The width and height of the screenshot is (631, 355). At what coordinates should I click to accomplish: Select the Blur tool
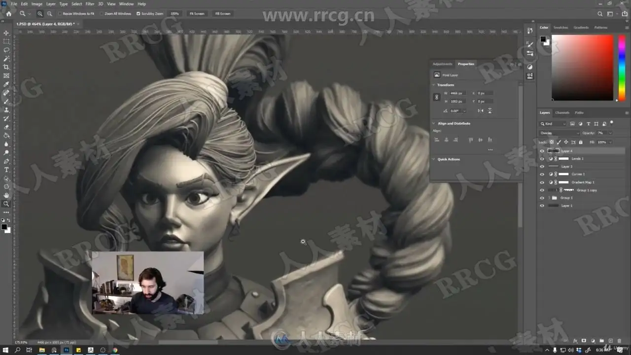tap(6, 144)
